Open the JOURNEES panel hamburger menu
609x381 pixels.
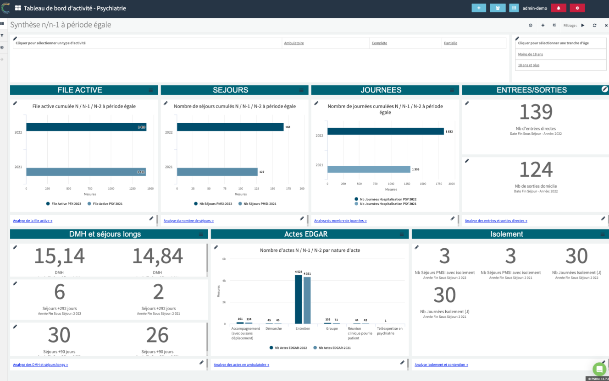coord(452,90)
